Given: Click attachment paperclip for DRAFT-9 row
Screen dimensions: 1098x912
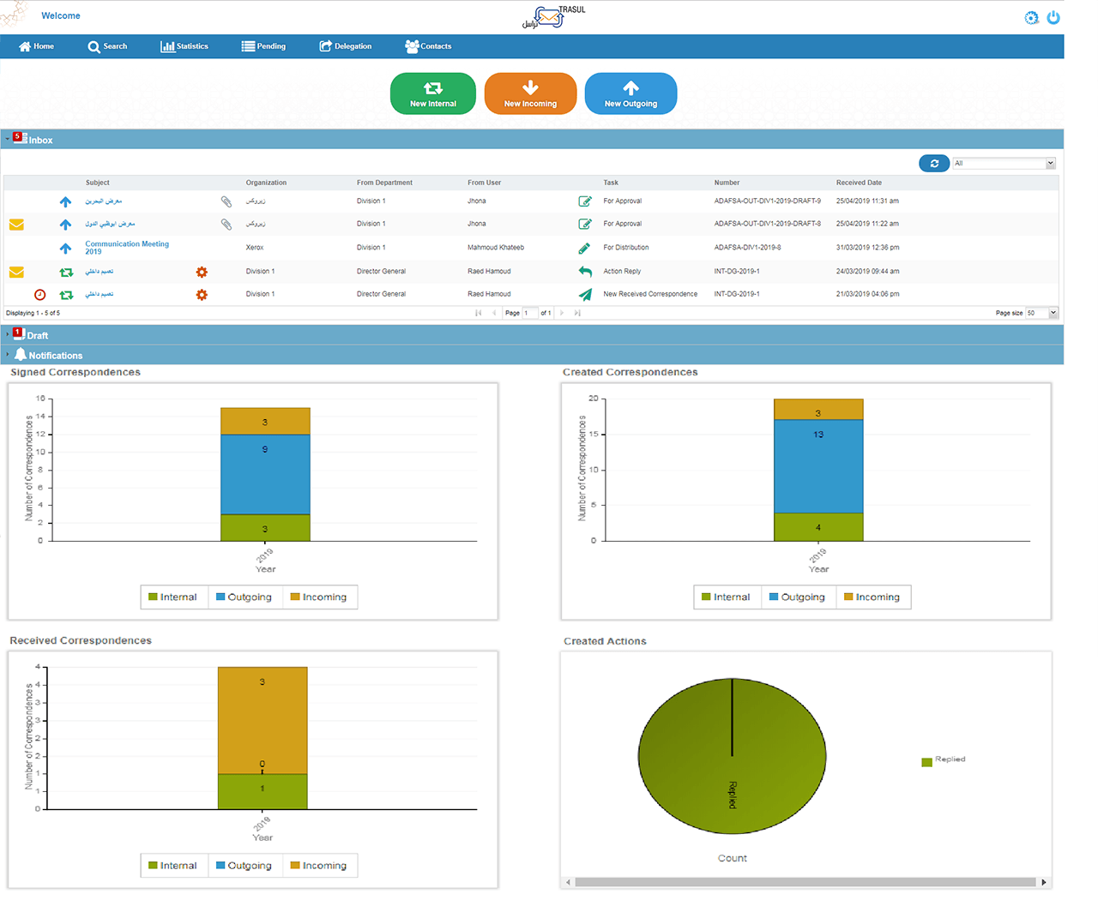Looking at the screenshot, I should [x=226, y=201].
